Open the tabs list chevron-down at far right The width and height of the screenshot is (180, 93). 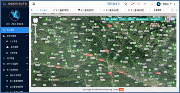pos(176,10)
